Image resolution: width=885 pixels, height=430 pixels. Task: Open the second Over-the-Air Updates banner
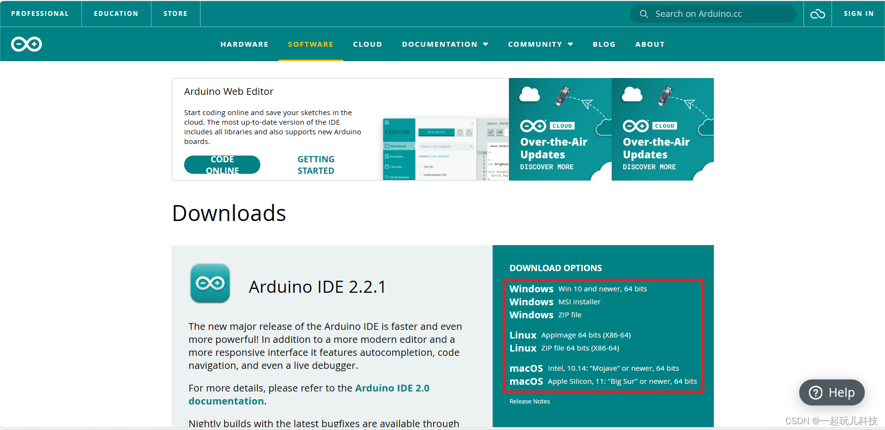[x=663, y=129]
